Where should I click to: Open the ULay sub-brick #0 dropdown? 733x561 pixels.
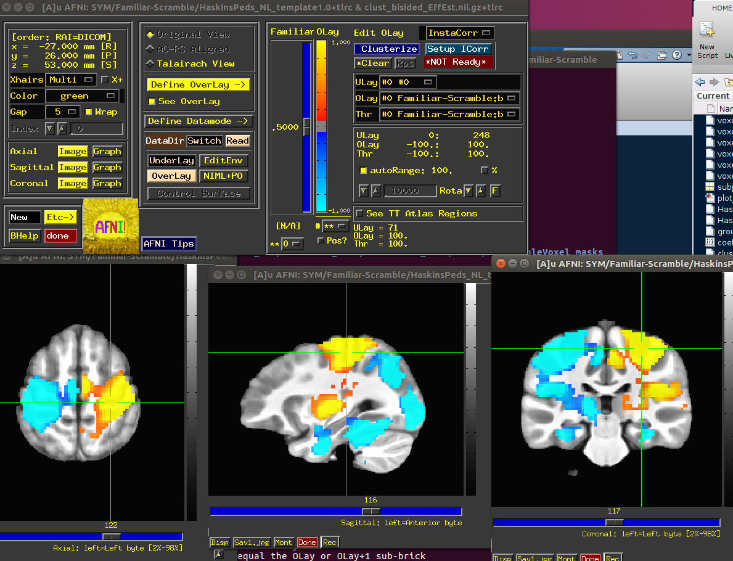[x=407, y=82]
